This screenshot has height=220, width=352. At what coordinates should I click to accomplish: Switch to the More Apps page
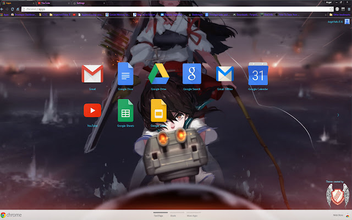192,216
